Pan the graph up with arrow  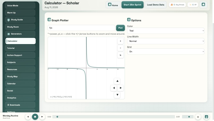tap(117, 81)
